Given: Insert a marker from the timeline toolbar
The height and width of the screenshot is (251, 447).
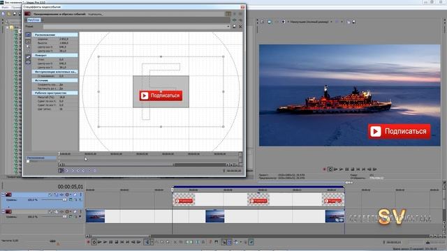Looking at the screenshot, I should 210,242.
